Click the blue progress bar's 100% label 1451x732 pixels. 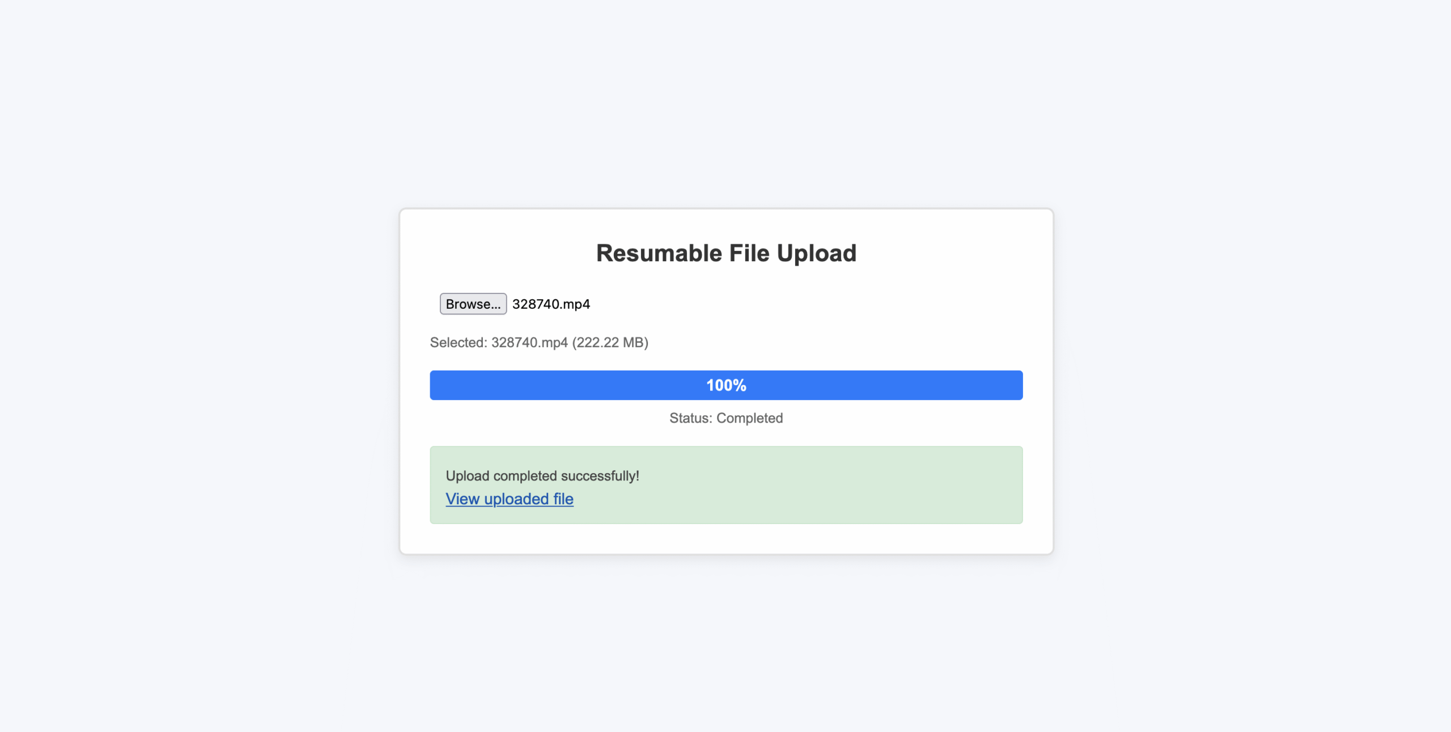pos(725,385)
